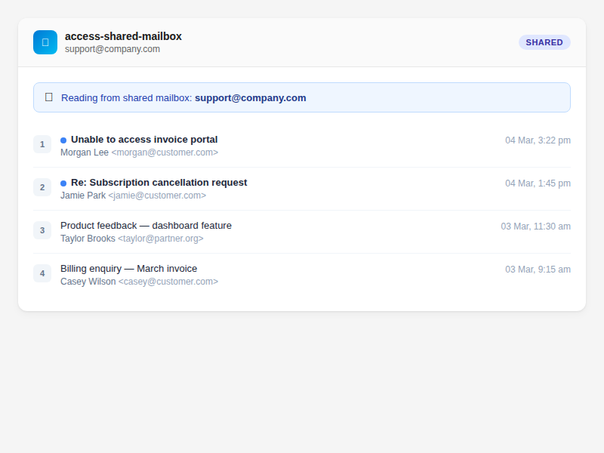Click the info icon in the banner

[x=49, y=97]
